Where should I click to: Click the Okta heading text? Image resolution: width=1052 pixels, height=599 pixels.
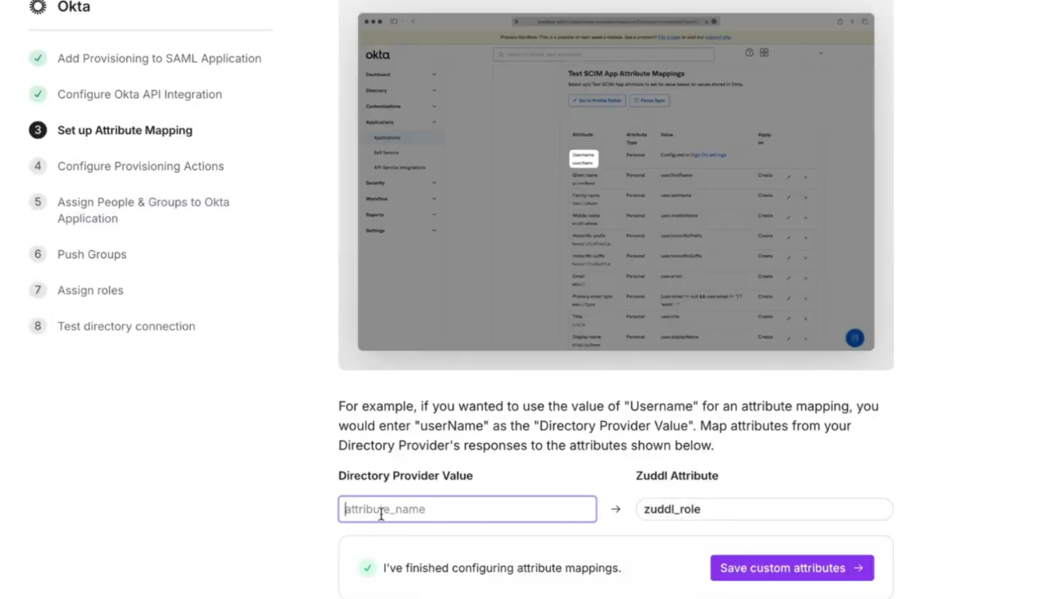point(74,7)
